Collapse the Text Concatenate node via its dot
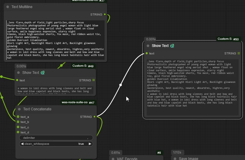The height and width of the screenshot is (160, 245). click(x=19, y=109)
